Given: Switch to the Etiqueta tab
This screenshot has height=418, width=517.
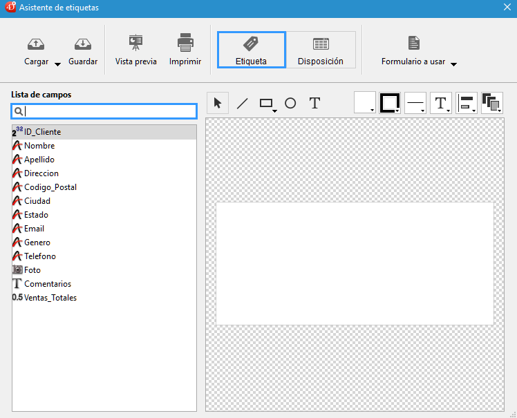Looking at the screenshot, I should [251, 50].
